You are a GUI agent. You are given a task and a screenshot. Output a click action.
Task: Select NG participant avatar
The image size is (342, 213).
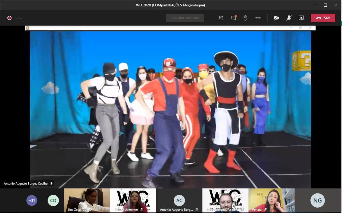pos(318,200)
